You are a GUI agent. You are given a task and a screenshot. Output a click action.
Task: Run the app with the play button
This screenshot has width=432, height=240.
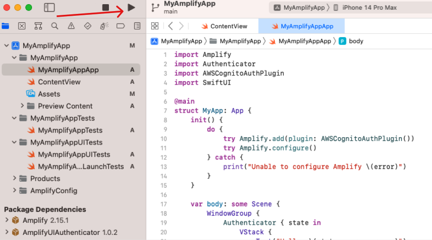pyautogui.click(x=132, y=7)
